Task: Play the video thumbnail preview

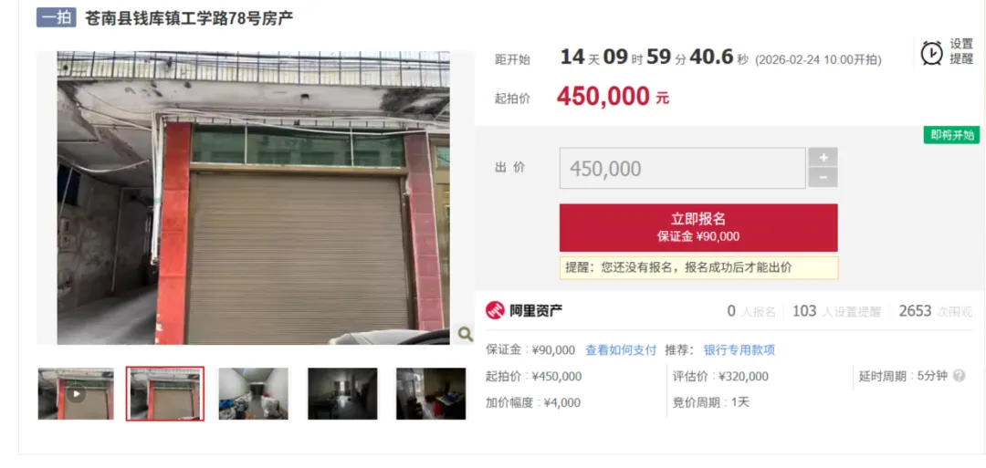Action: click(x=76, y=394)
